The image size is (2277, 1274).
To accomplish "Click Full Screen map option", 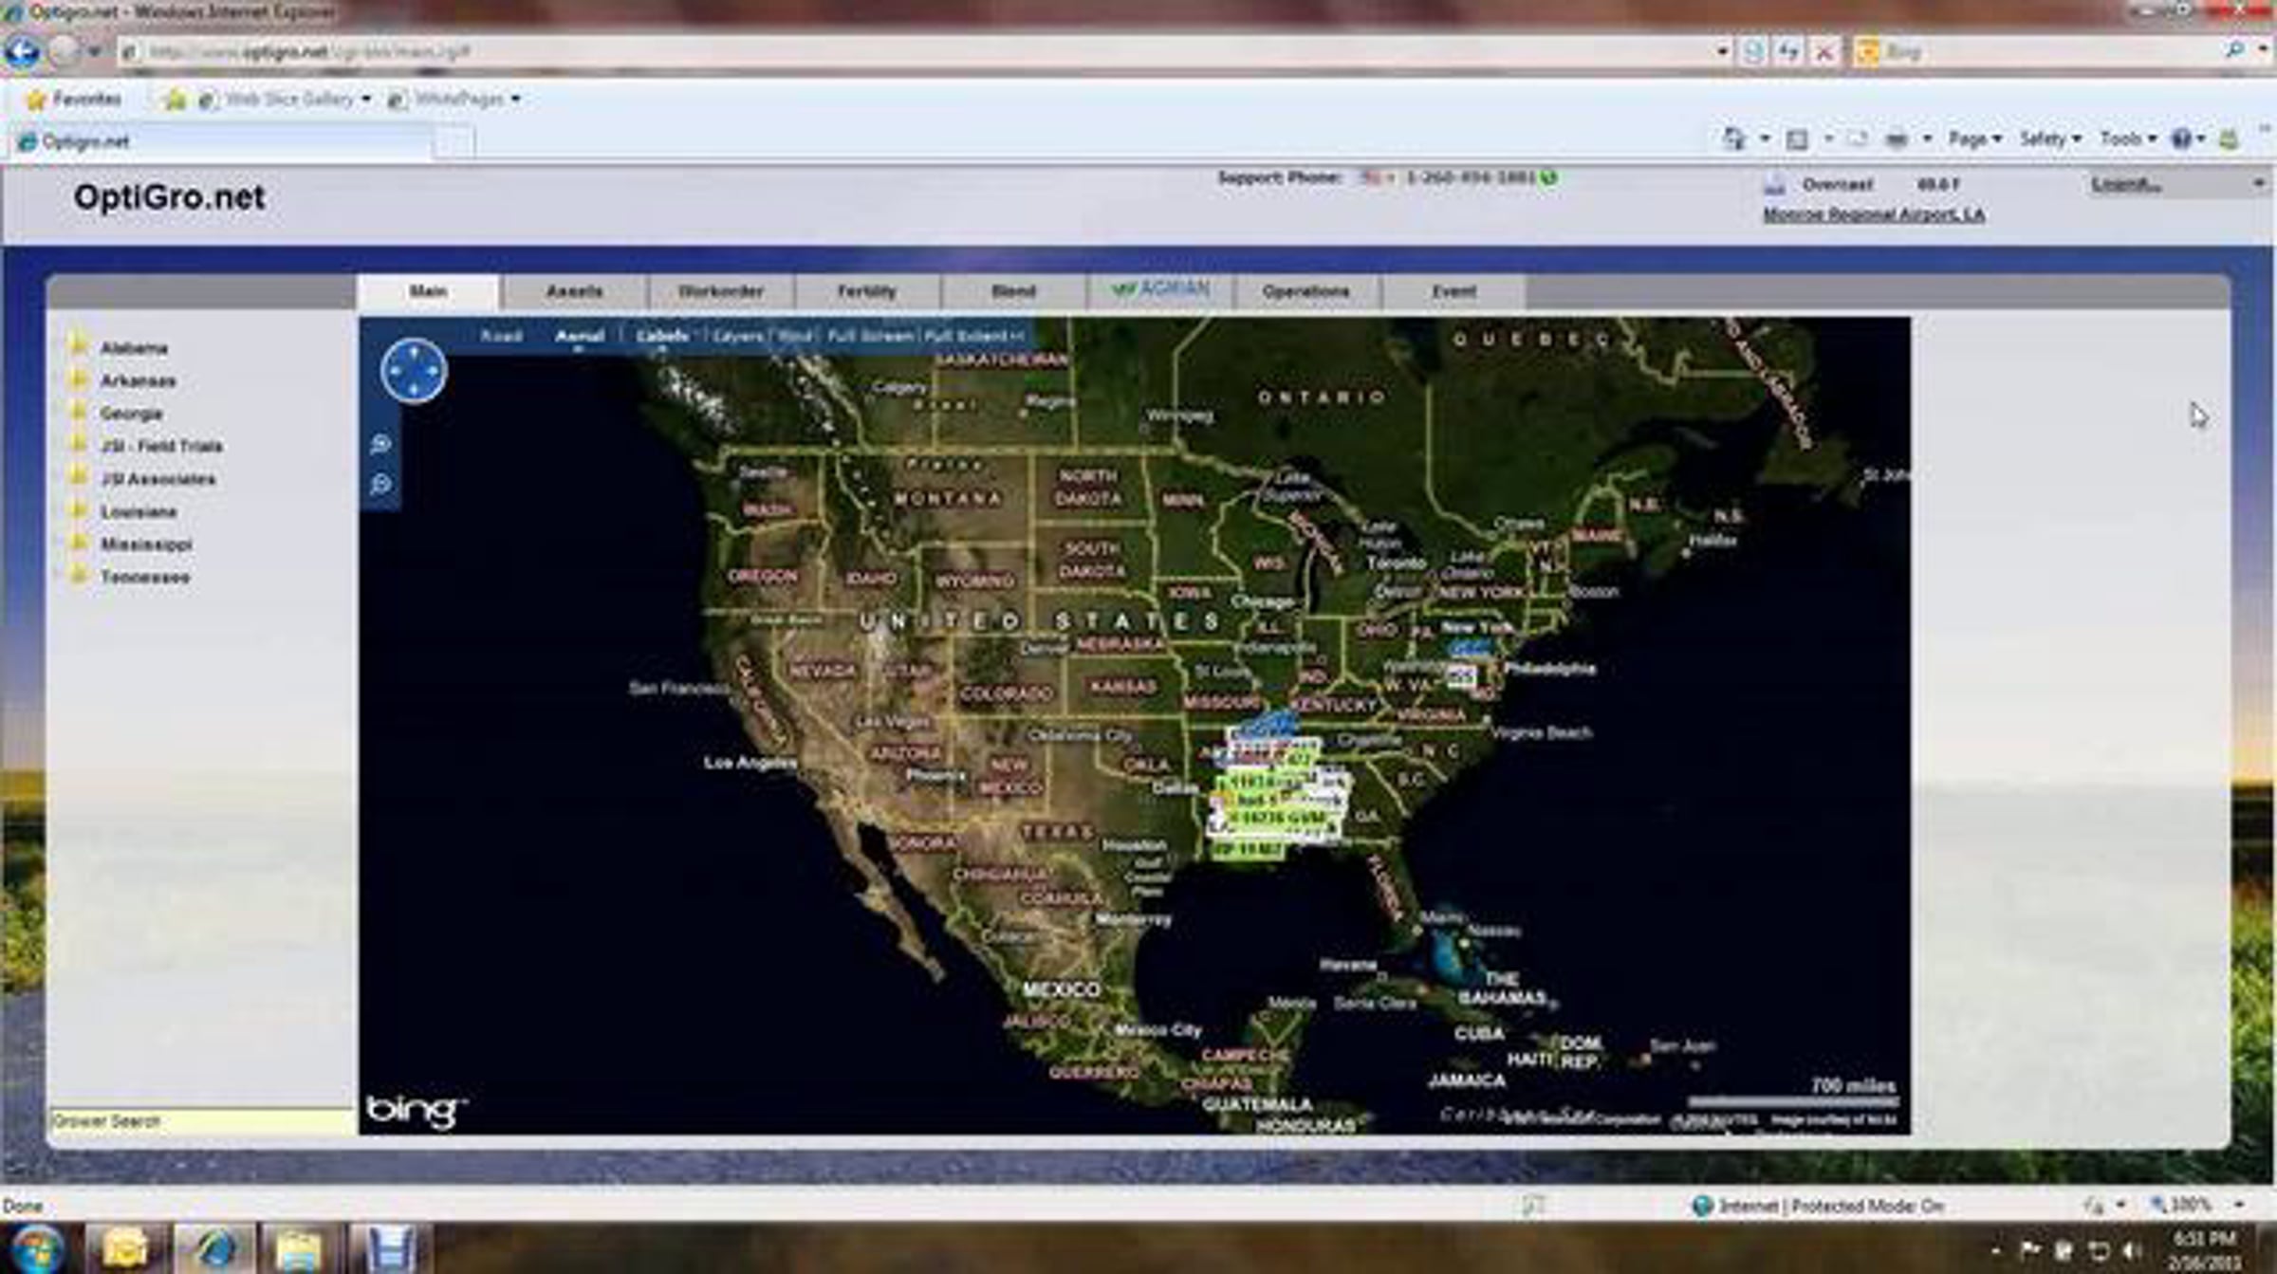I will (x=869, y=336).
